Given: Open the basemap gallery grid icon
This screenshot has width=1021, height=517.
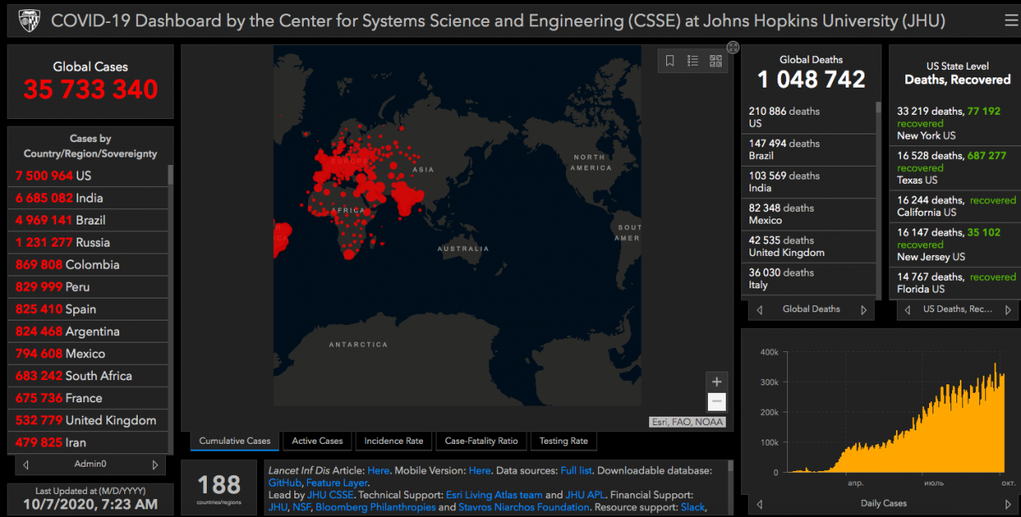Looking at the screenshot, I should [x=716, y=60].
